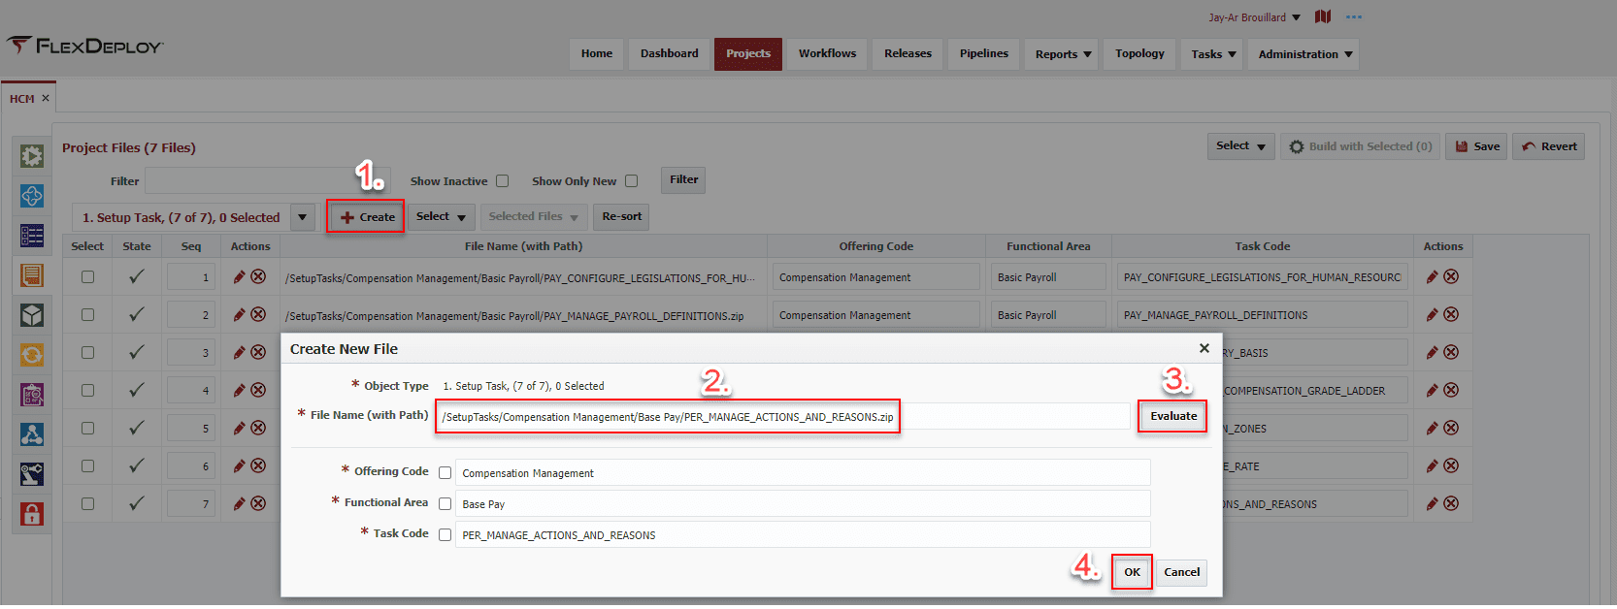Click right-side delete X on ZONES row

click(1451, 429)
